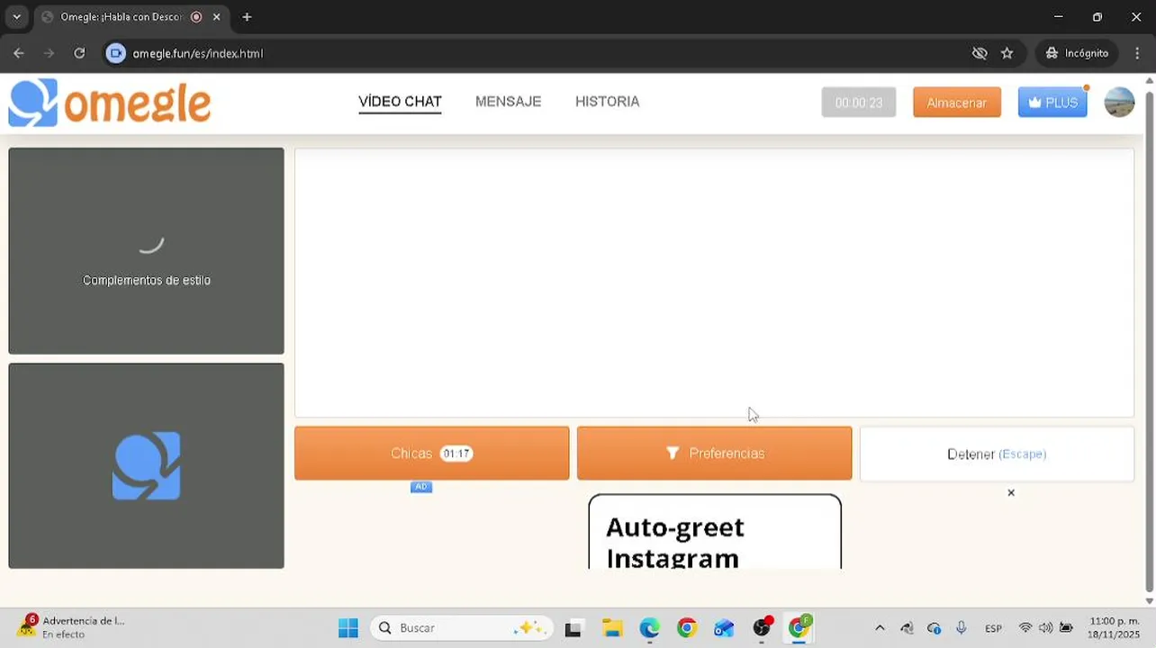Open the profile avatar menu
The image size is (1156, 648).
[x=1119, y=103]
